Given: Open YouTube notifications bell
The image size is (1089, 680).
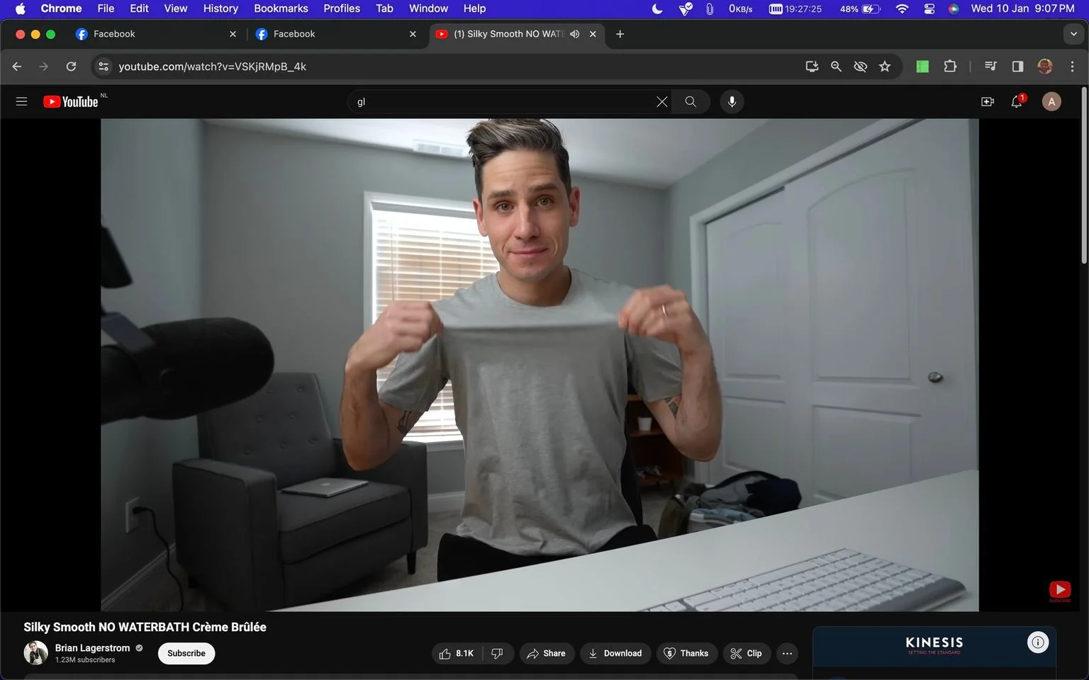Looking at the screenshot, I should click(x=1017, y=101).
